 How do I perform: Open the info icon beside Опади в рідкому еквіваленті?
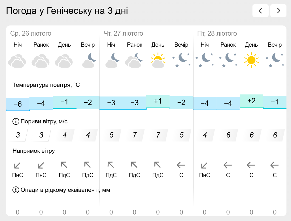(16, 190)
